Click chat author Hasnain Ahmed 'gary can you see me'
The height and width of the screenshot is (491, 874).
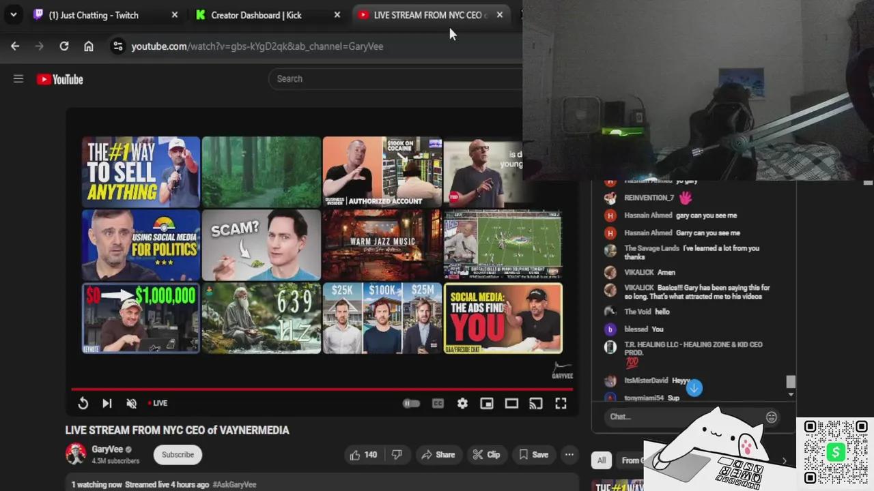647,215
